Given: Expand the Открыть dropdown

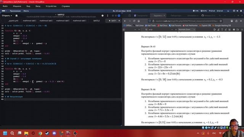Looking at the screenshot, I should 7,16.
